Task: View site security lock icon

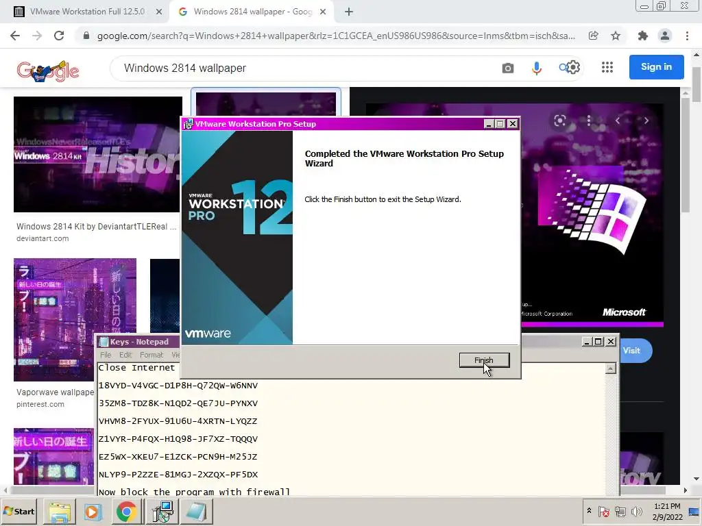Action: tap(86, 36)
